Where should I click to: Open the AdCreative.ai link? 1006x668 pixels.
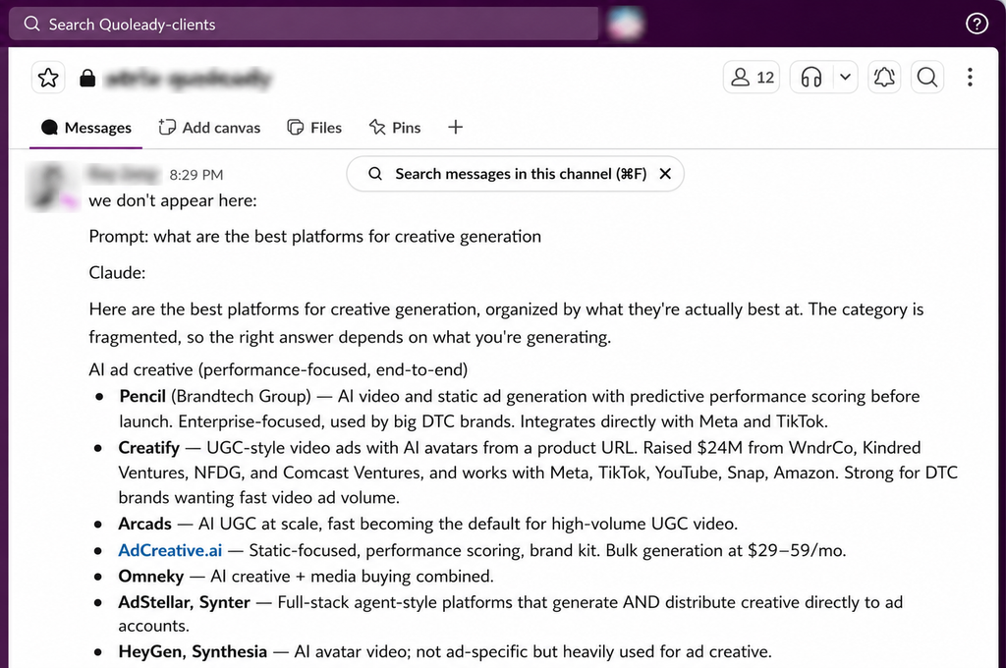[170, 550]
